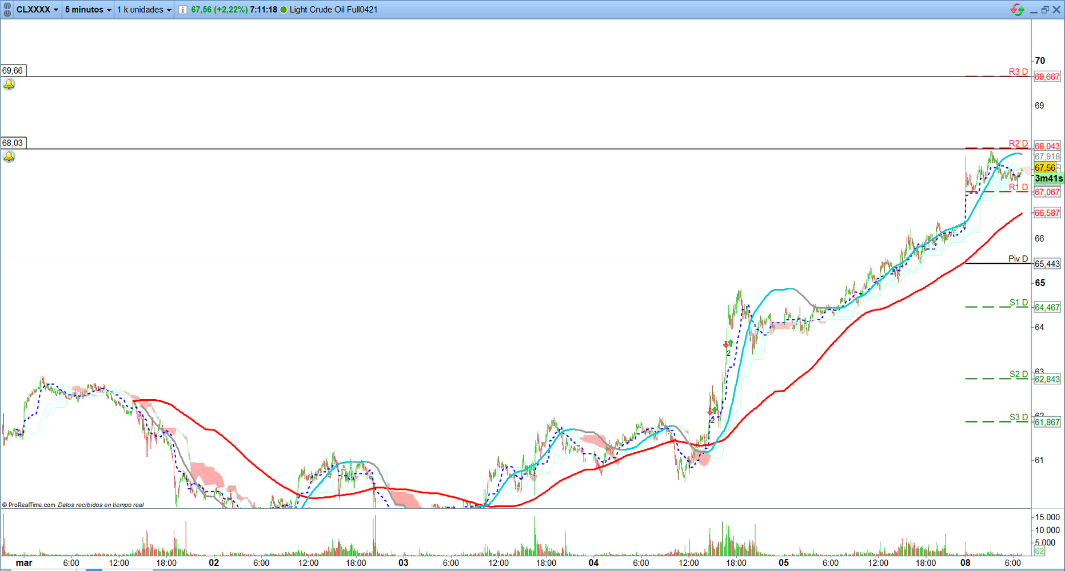Click the R3 D pivot label

point(1018,72)
